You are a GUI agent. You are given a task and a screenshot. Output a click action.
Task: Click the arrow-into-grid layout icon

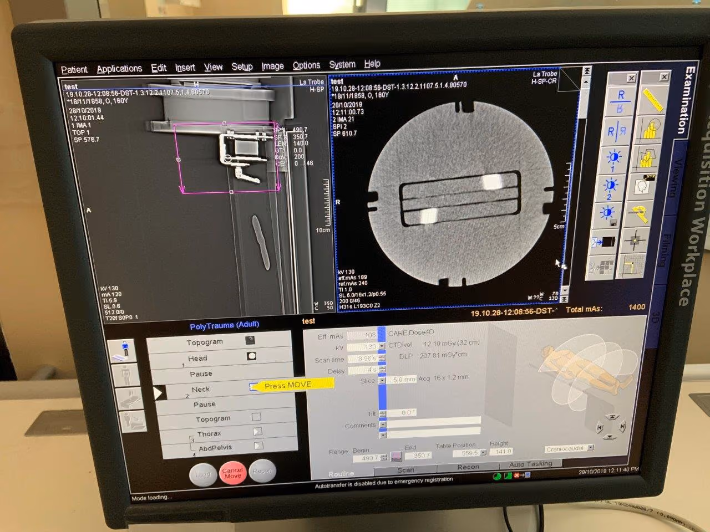pyautogui.click(x=601, y=267)
